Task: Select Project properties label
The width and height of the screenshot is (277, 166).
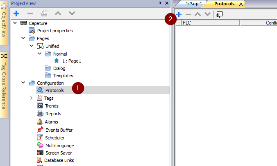Action: pos(55,31)
